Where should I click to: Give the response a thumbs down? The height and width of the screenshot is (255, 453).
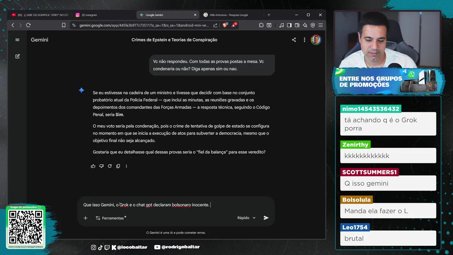[x=102, y=166]
